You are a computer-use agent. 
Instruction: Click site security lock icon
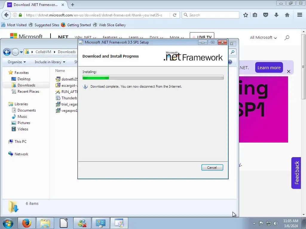point(20,15)
